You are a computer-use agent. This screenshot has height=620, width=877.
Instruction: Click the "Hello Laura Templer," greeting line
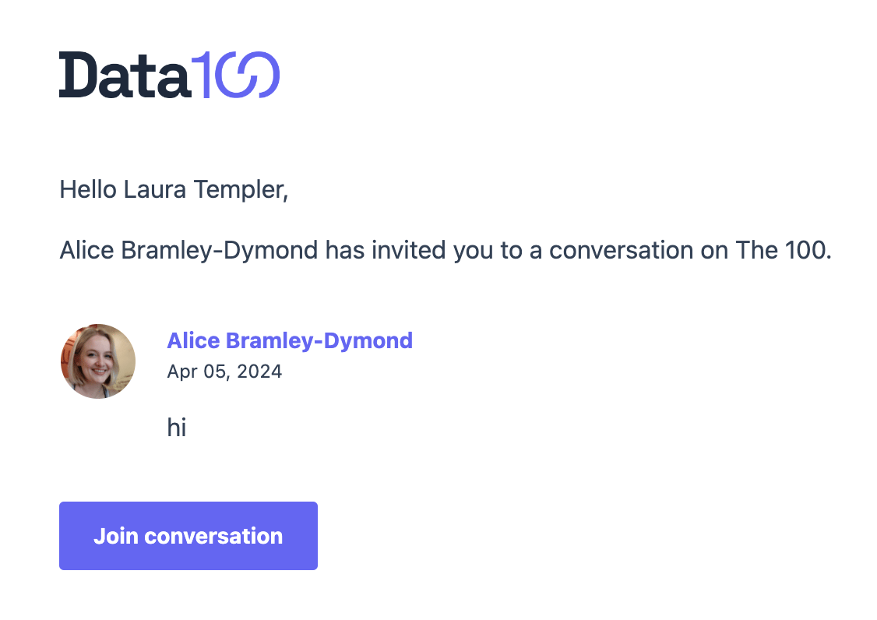click(174, 189)
